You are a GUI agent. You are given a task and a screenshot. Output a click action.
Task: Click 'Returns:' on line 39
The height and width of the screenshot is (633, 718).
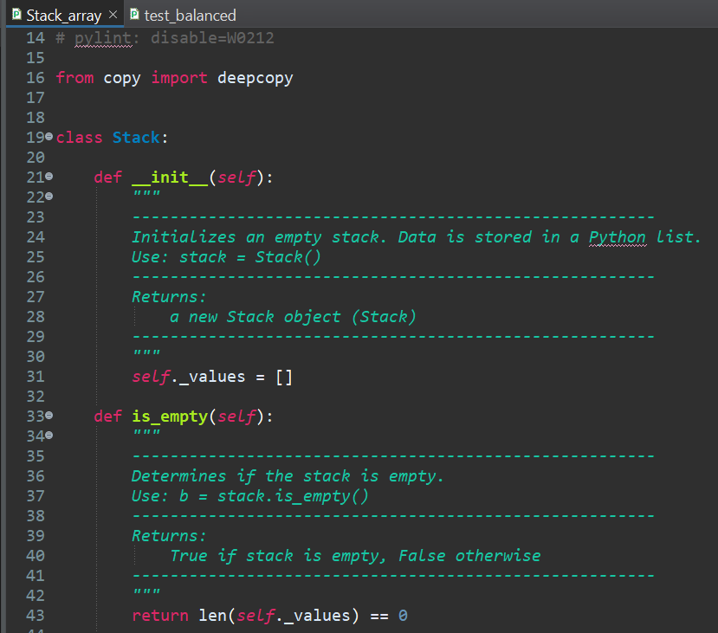coord(169,536)
